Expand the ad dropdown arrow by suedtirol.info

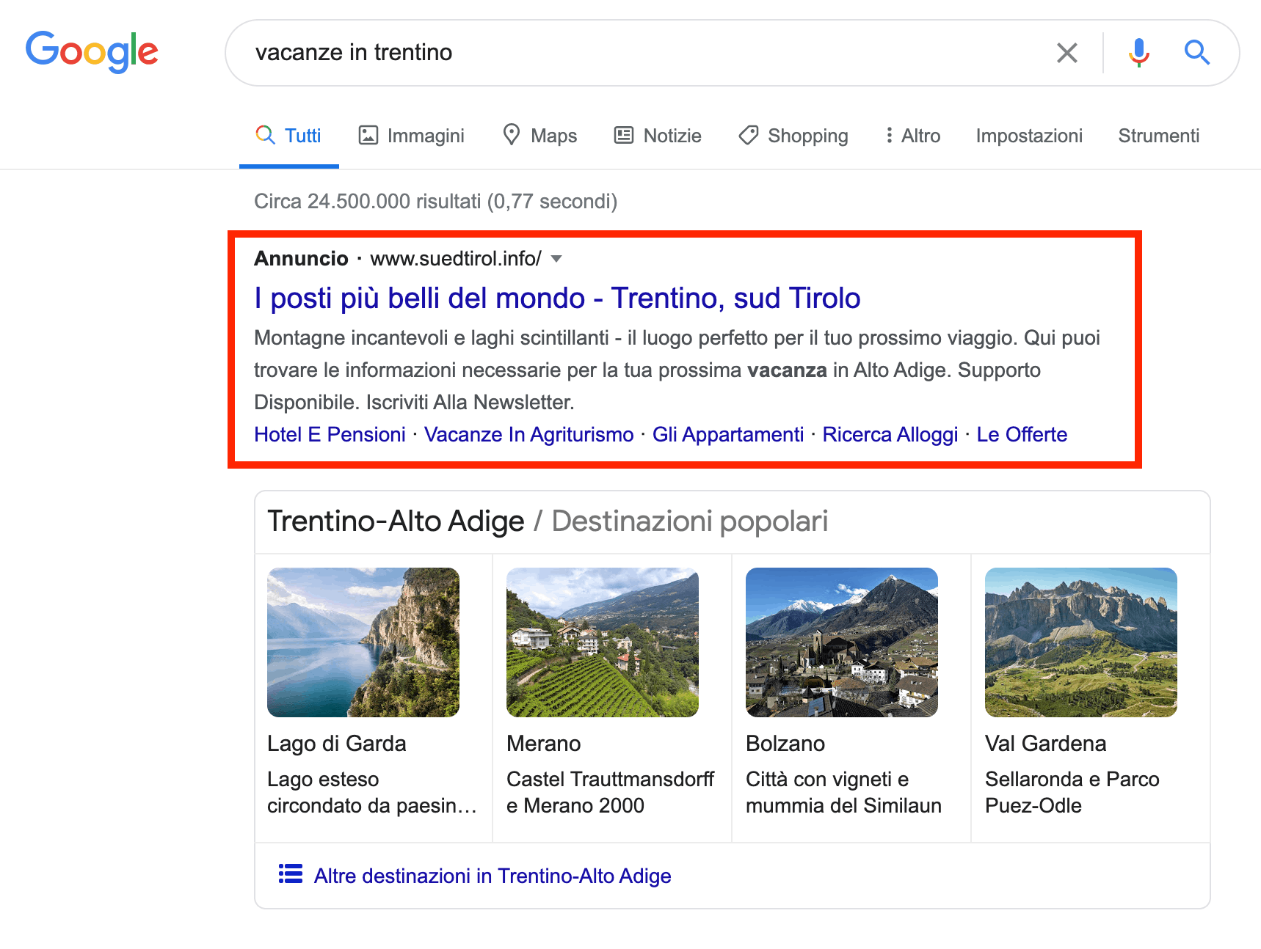[556, 259]
